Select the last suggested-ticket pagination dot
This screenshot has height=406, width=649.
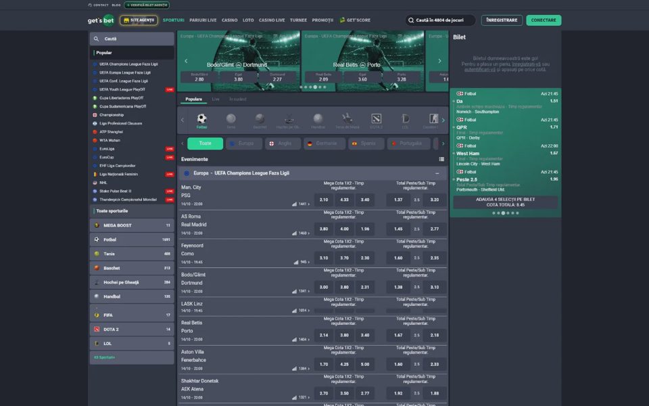pos(517,213)
